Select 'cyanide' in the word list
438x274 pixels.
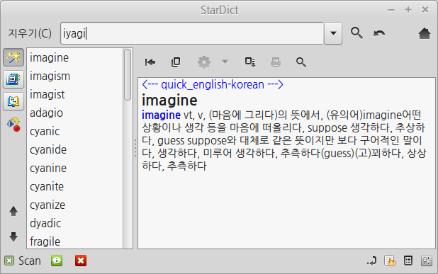[75, 150]
